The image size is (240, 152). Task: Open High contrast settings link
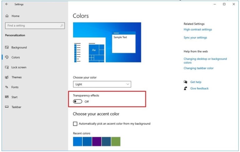coord(198,29)
